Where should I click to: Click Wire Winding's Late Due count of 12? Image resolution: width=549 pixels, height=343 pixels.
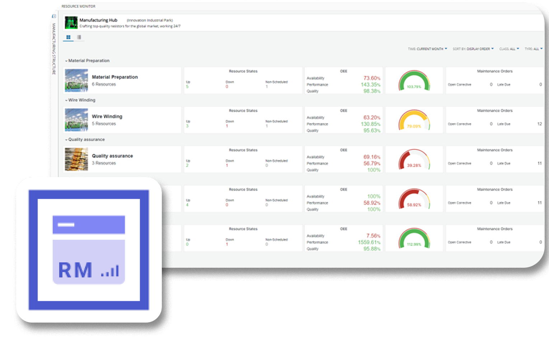click(539, 124)
